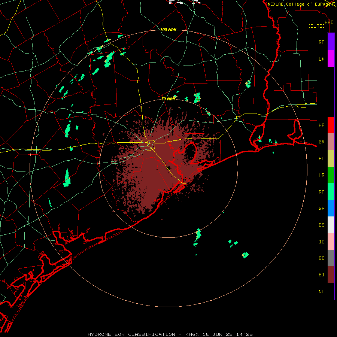Click the GR legend label
Viewport: 337px width, 337px height.
click(321, 142)
